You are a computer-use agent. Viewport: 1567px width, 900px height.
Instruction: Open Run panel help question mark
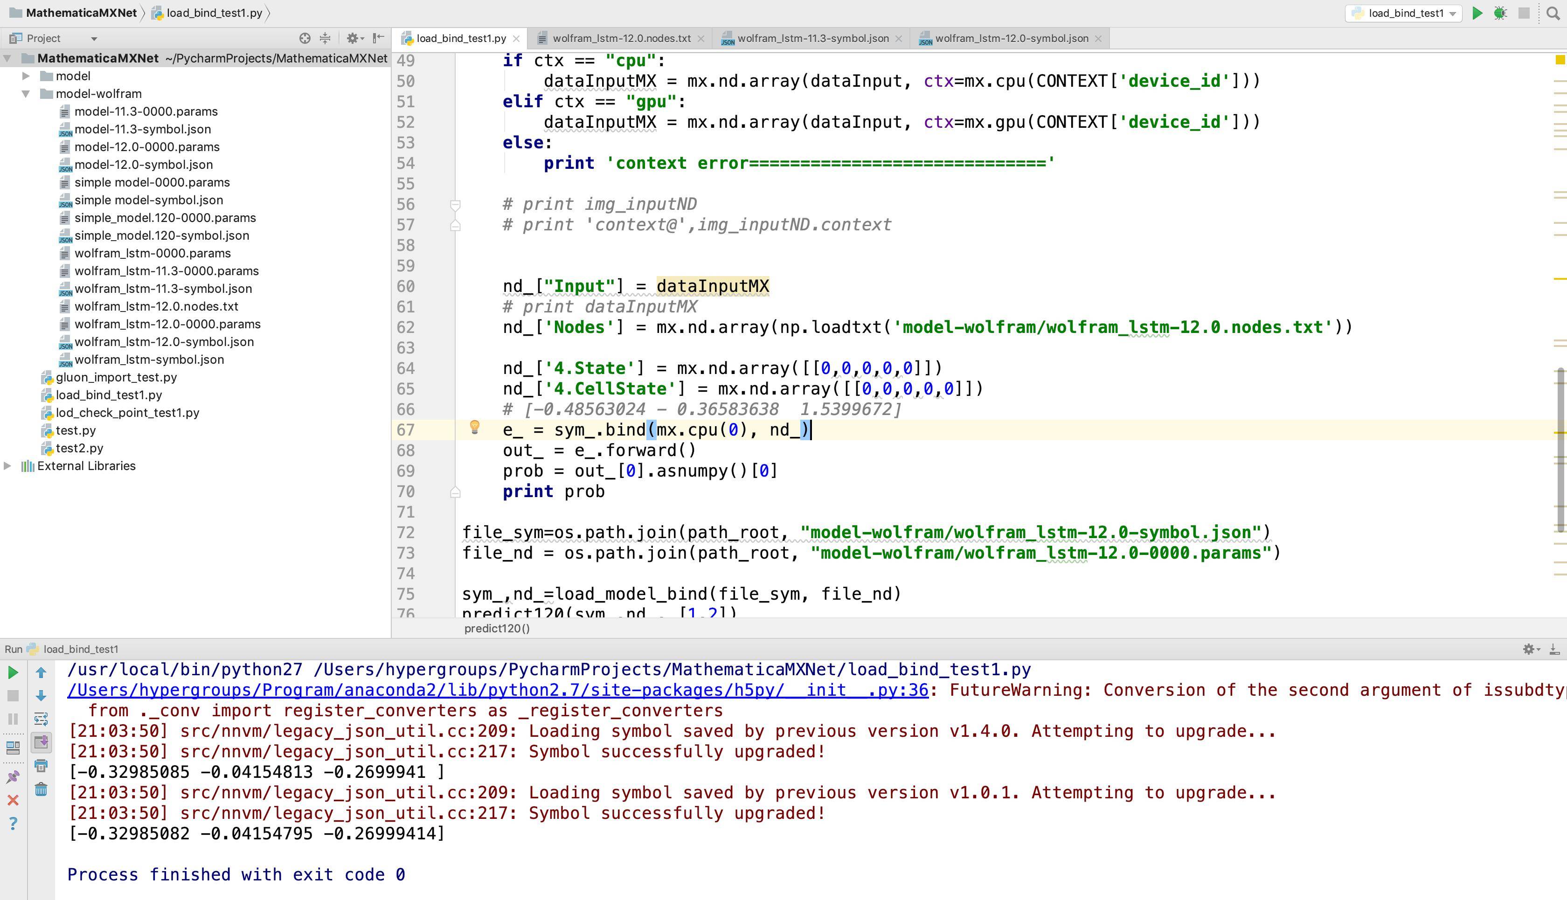point(13,824)
